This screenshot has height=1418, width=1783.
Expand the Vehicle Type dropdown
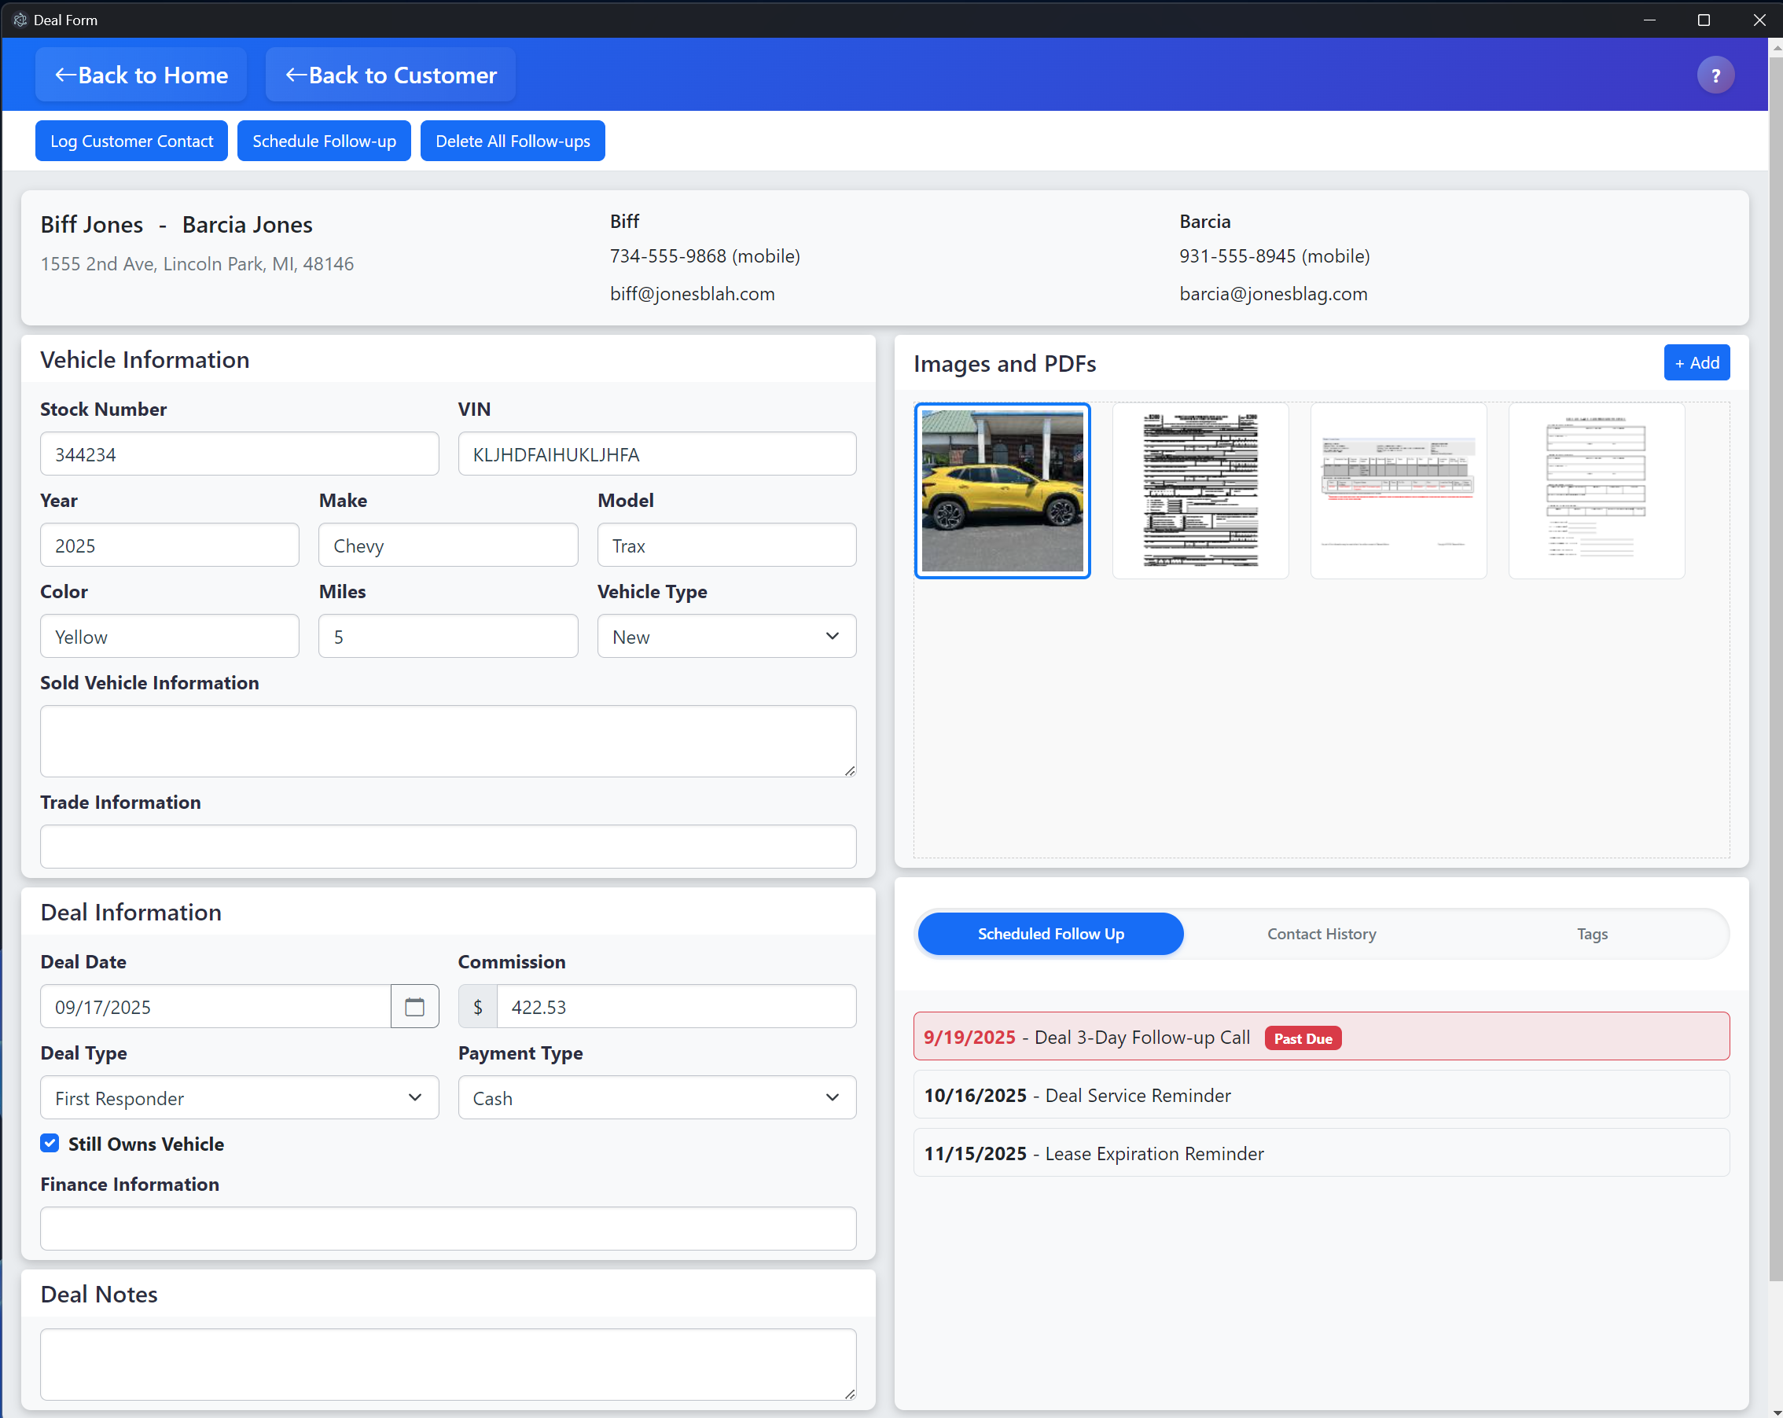click(x=726, y=636)
